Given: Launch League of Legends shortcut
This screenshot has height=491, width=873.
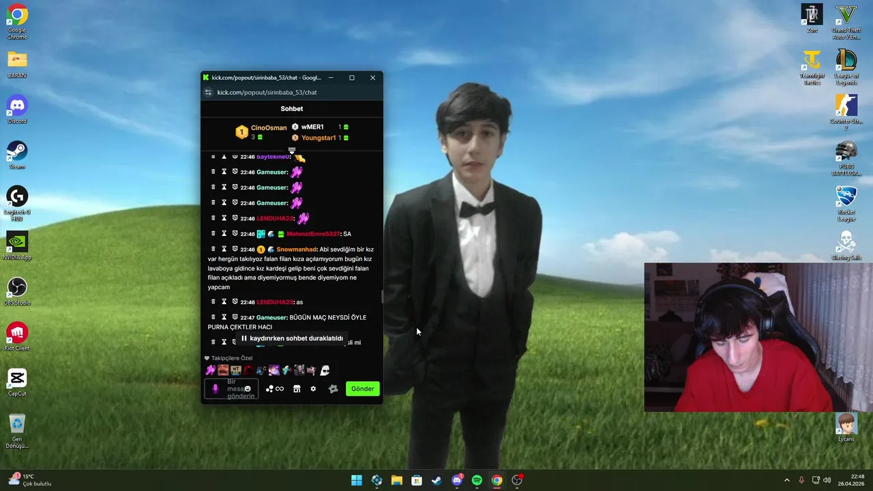Looking at the screenshot, I should click(846, 68).
